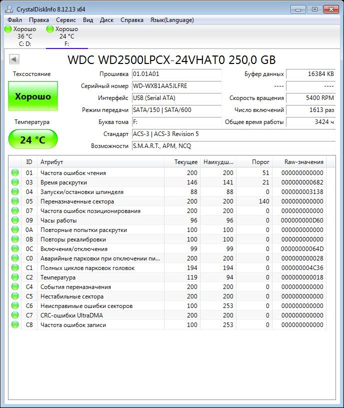Click status icon for attribute 04 spindle starts

(x=15, y=192)
